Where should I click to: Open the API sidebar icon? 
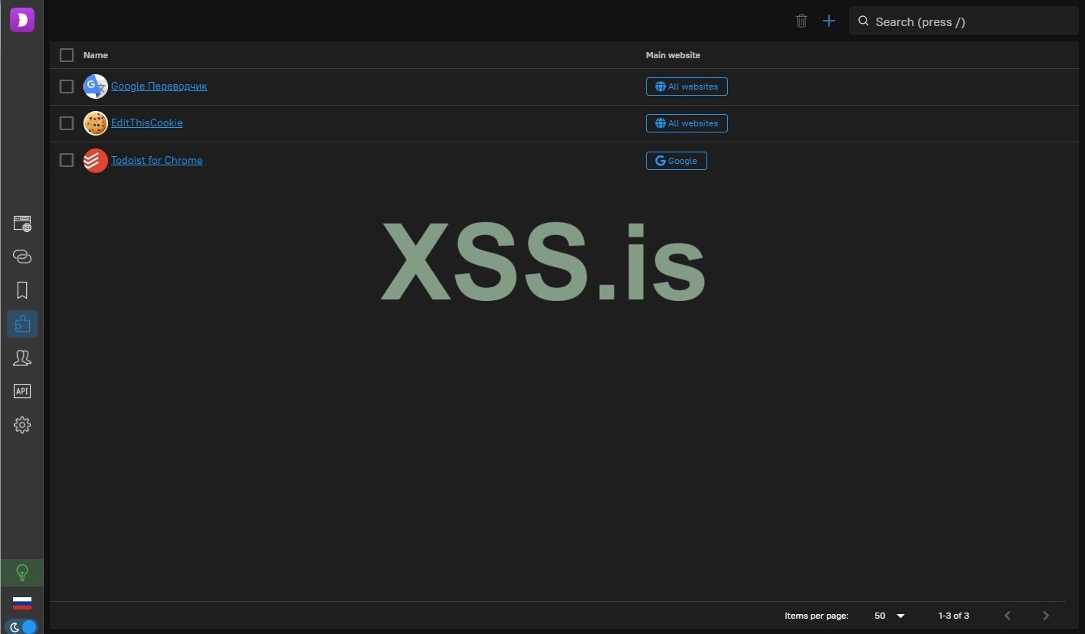tap(22, 391)
